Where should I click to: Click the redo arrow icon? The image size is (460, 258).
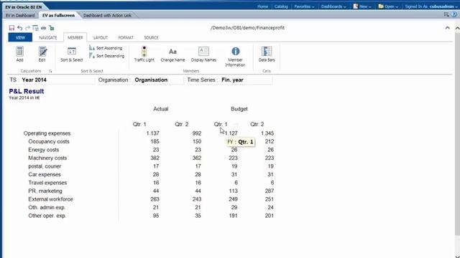[x=27, y=28]
